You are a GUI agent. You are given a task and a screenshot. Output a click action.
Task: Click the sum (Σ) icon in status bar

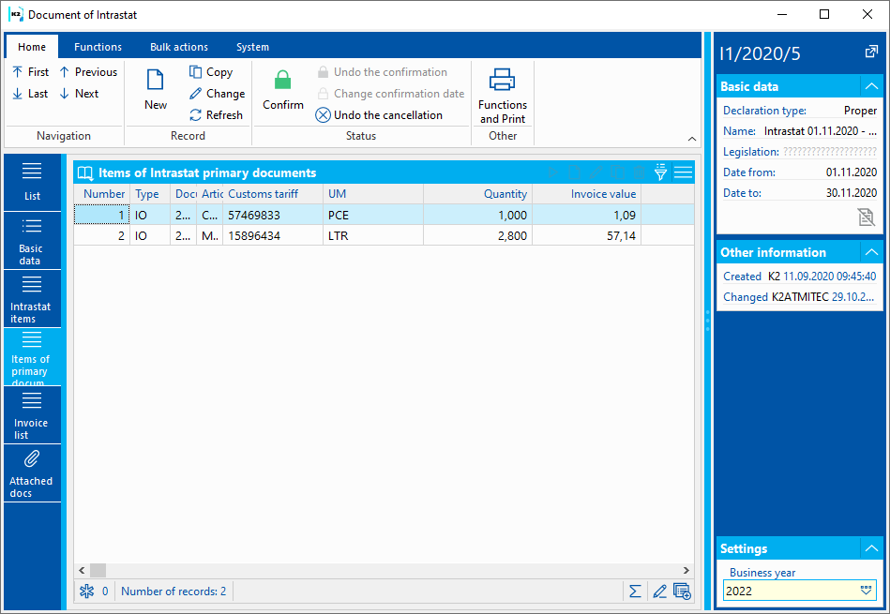(x=635, y=592)
